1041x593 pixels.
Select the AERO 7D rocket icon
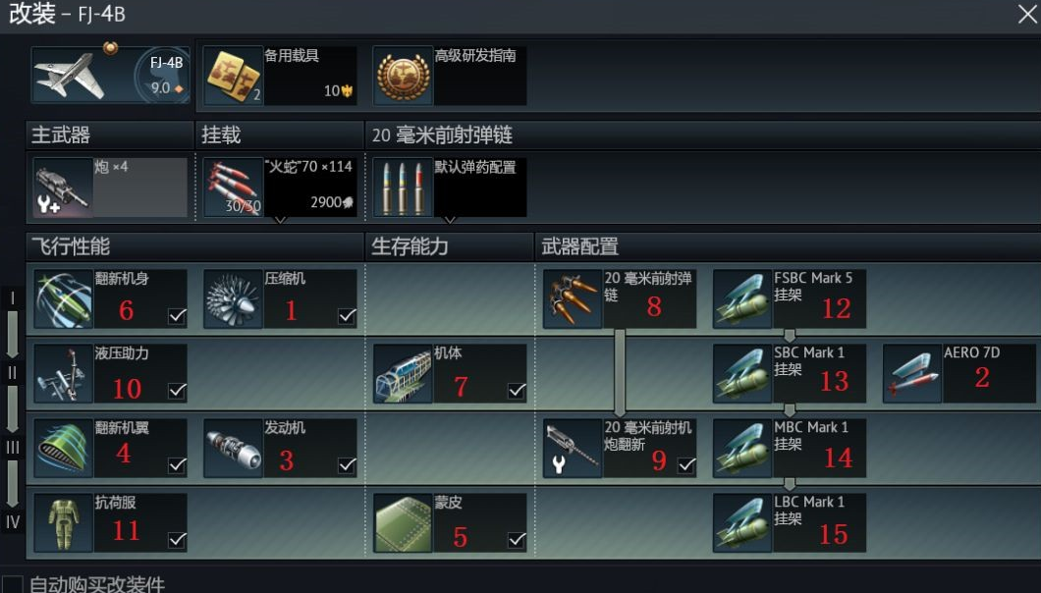(x=913, y=373)
